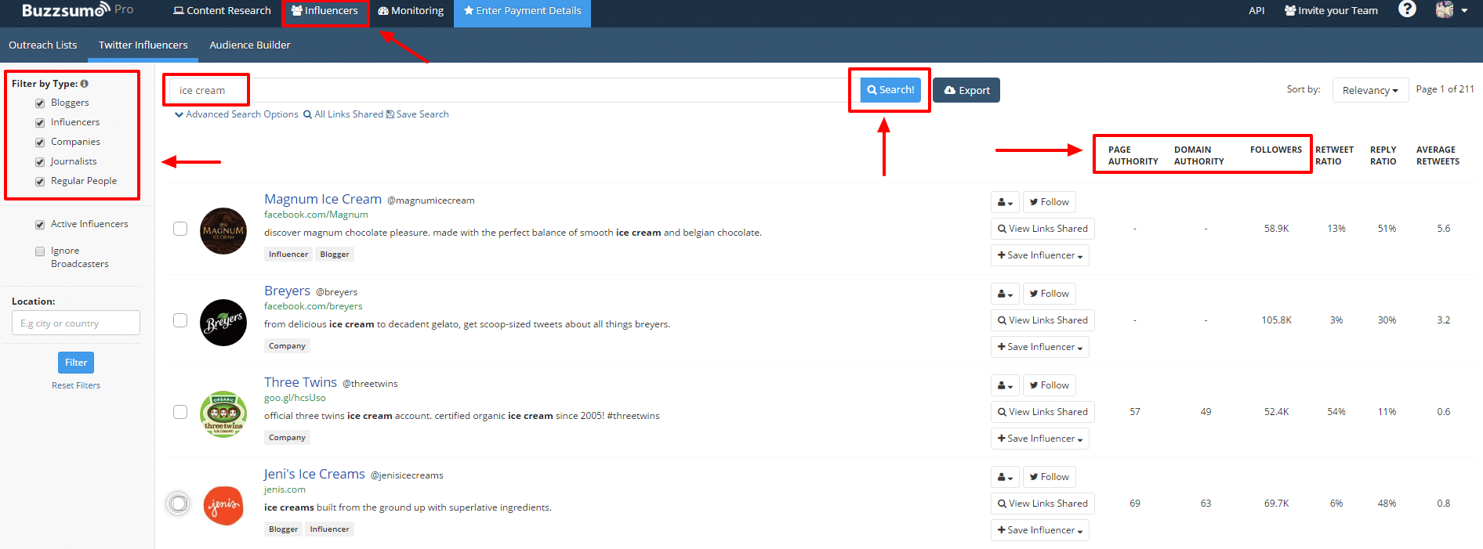Open the user avatar account menu
Screen dimensions: 1483x549
tap(1452, 10)
